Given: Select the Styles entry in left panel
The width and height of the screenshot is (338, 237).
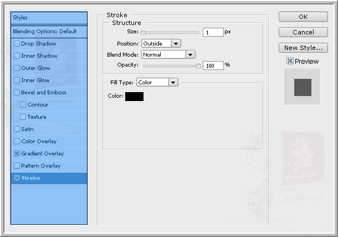Looking at the screenshot, I should tap(49, 18).
